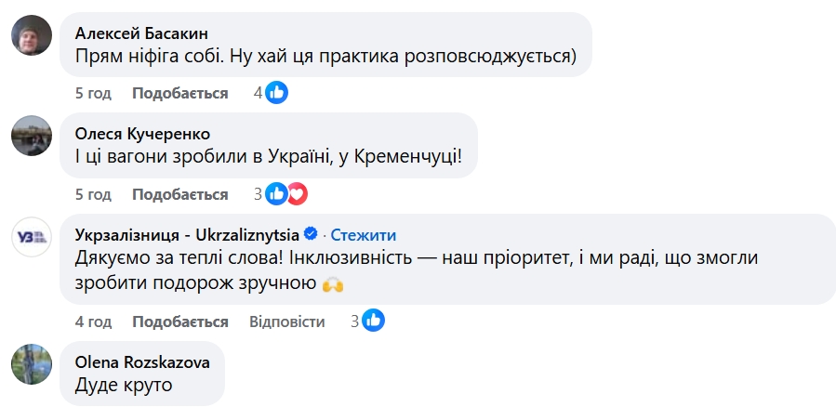Click the '5 год' timestamp under Алексей Басакин's comment
Image resolution: width=836 pixels, height=407 pixels.
tap(93, 93)
